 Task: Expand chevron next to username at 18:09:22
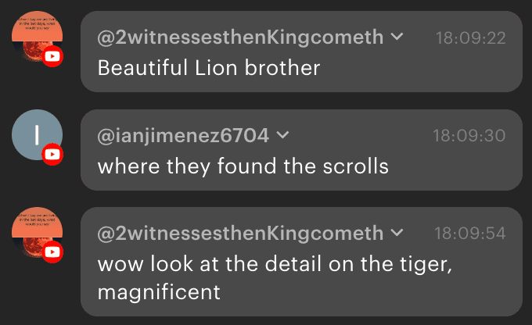pos(397,37)
